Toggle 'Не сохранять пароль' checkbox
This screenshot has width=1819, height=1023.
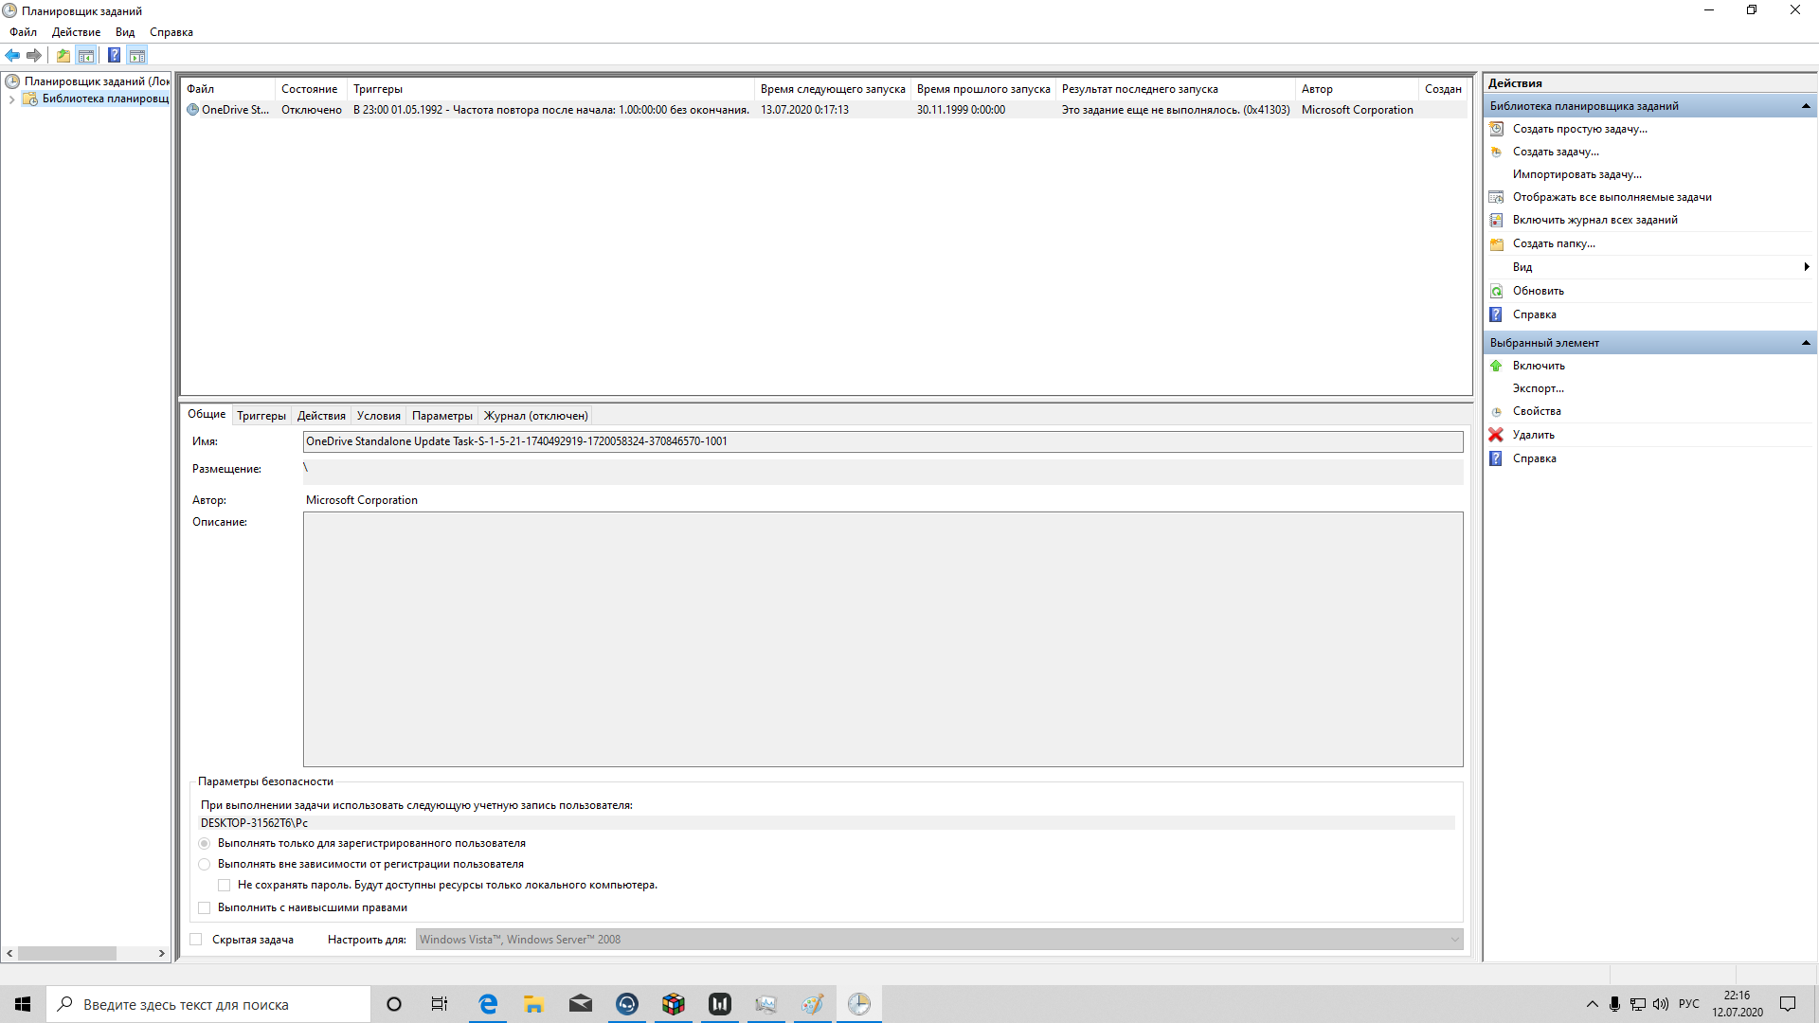(x=225, y=885)
